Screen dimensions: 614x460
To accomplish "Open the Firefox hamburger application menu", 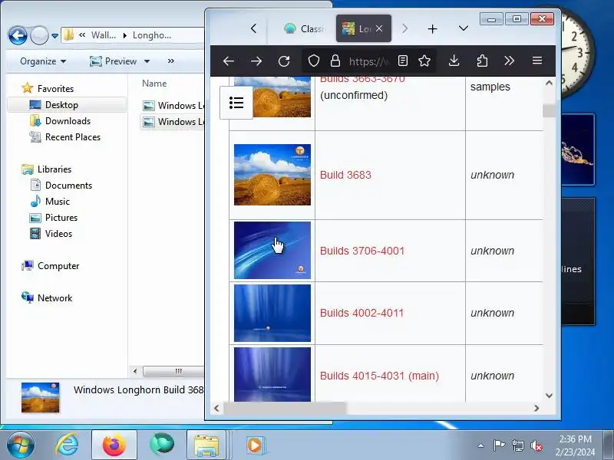I will click(x=537, y=61).
